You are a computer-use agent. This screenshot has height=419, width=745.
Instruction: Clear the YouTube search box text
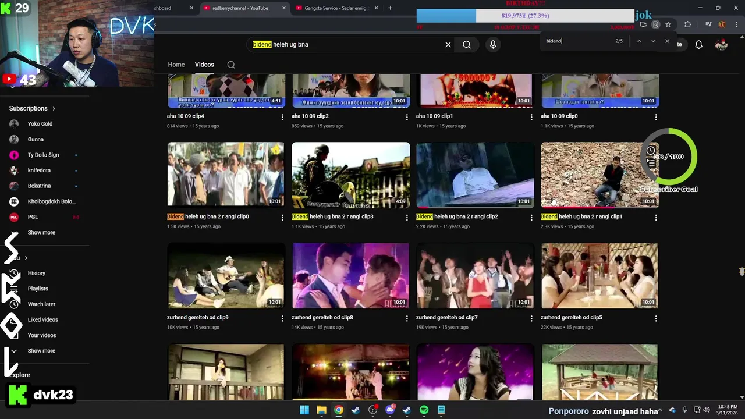(x=448, y=44)
